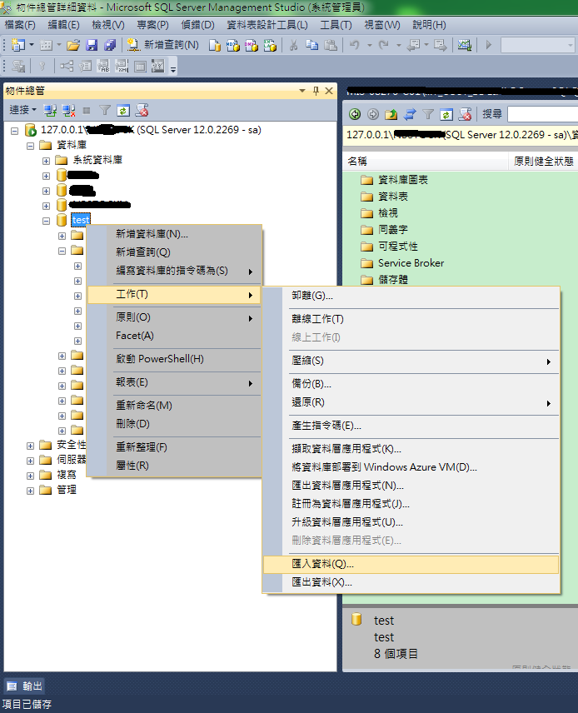Click the Open File folder icon
The image size is (578, 713).
coord(73,45)
